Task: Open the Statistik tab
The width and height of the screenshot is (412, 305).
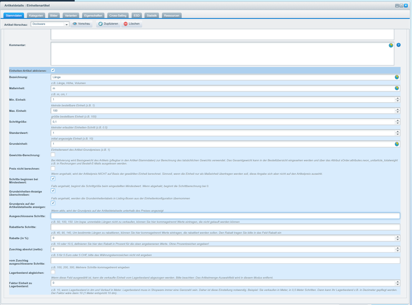Action: tap(152, 15)
